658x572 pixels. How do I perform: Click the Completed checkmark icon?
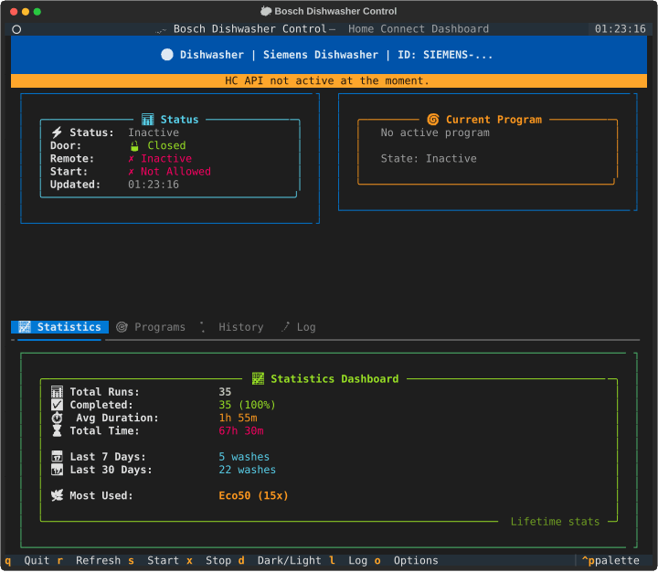pos(57,405)
